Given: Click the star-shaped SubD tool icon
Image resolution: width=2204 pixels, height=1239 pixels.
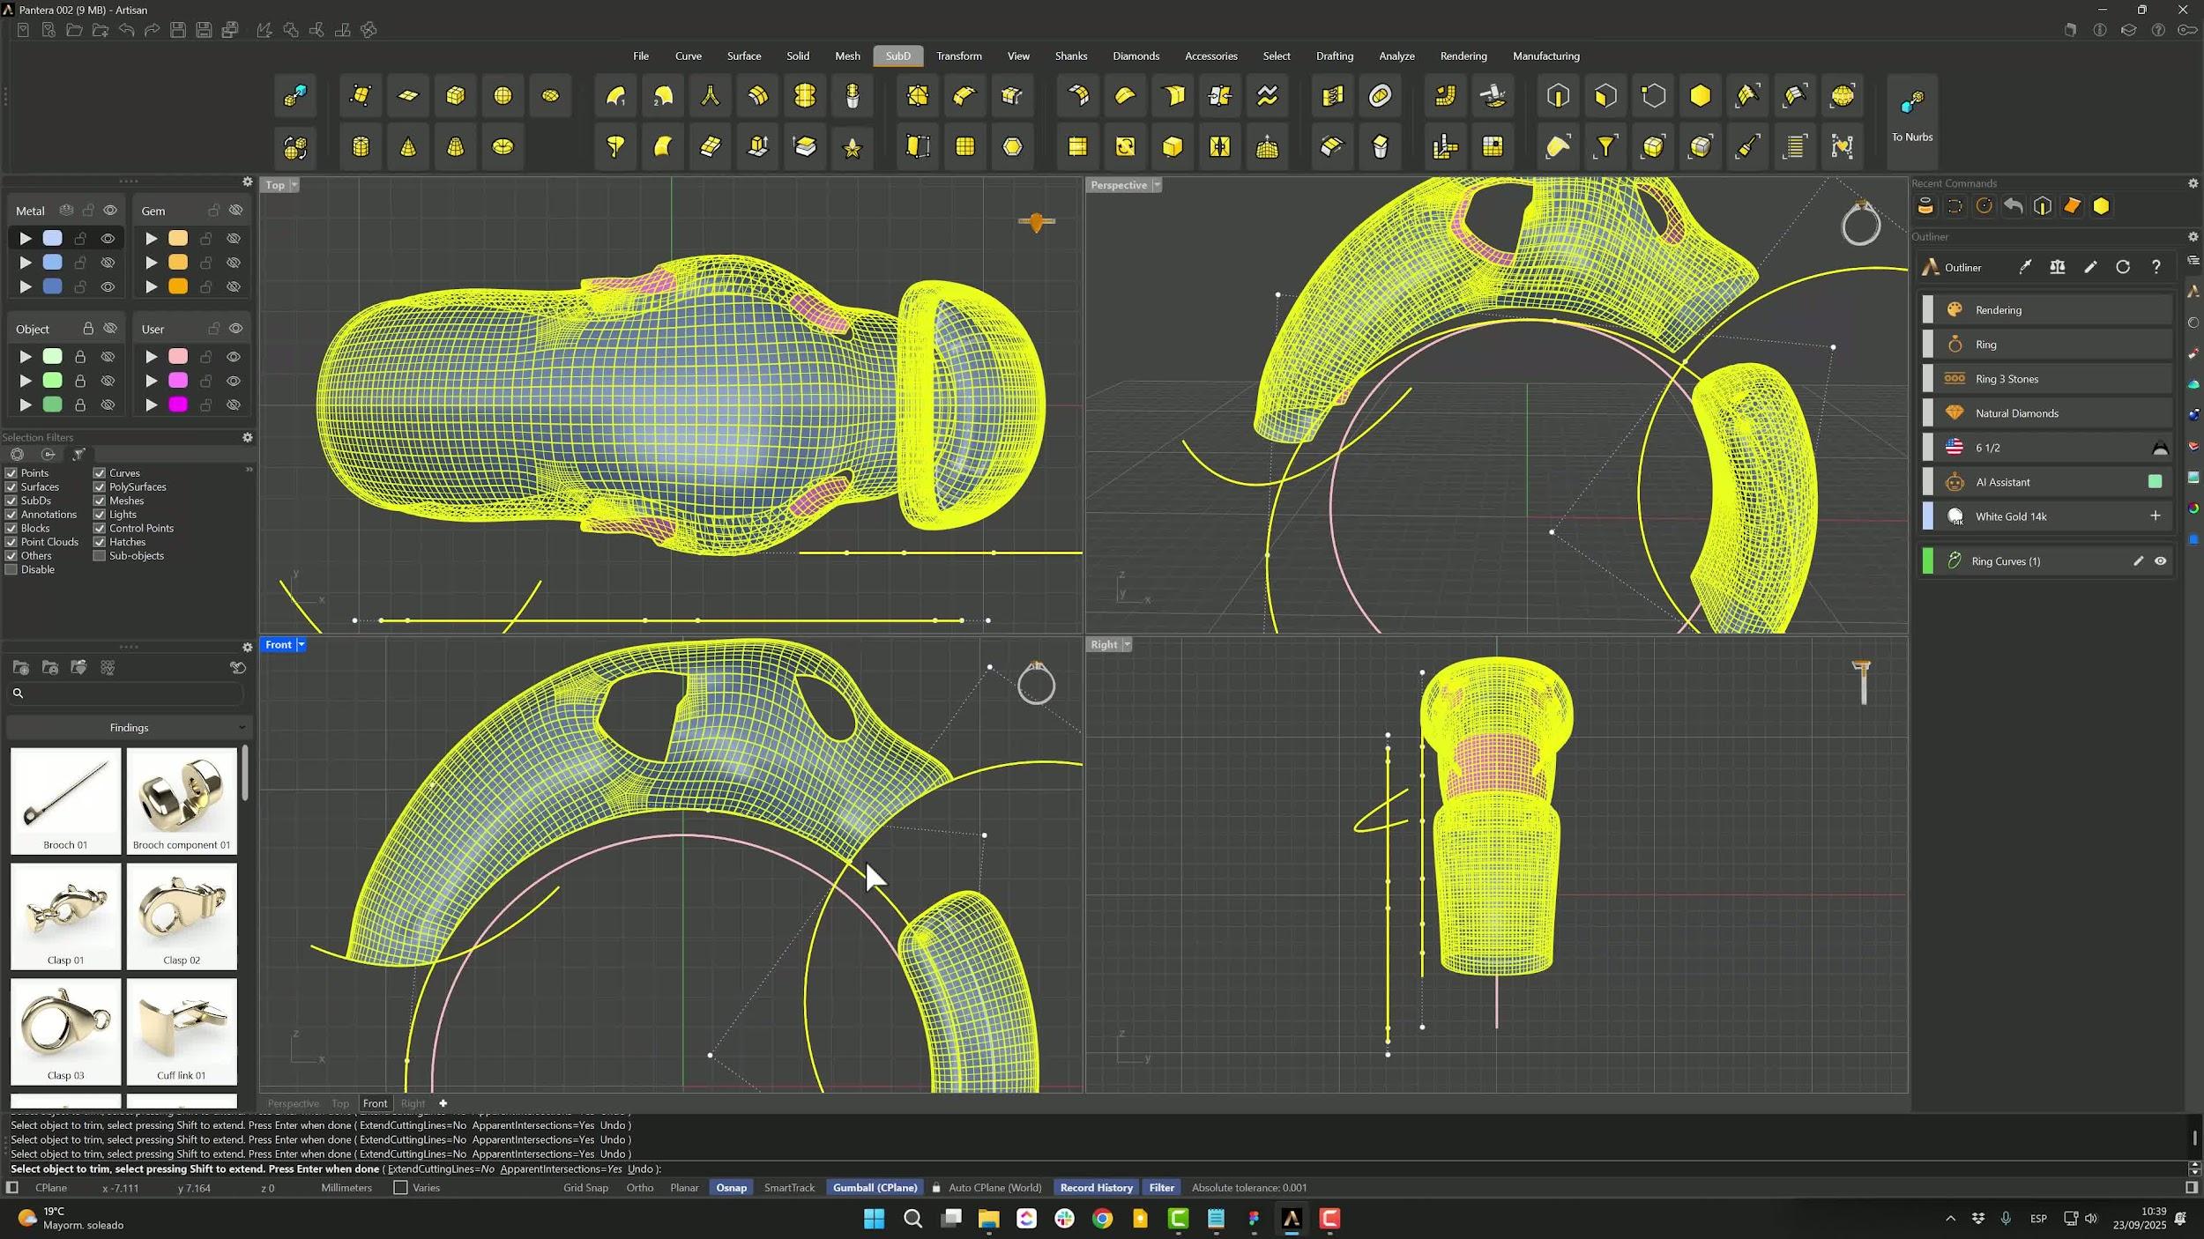Looking at the screenshot, I should click(853, 146).
